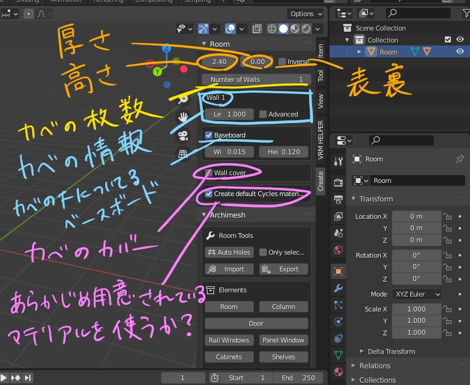The width and height of the screenshot is (470, 385).
Task: Toggle the Only selected checkbox
Action: [263, 252]
